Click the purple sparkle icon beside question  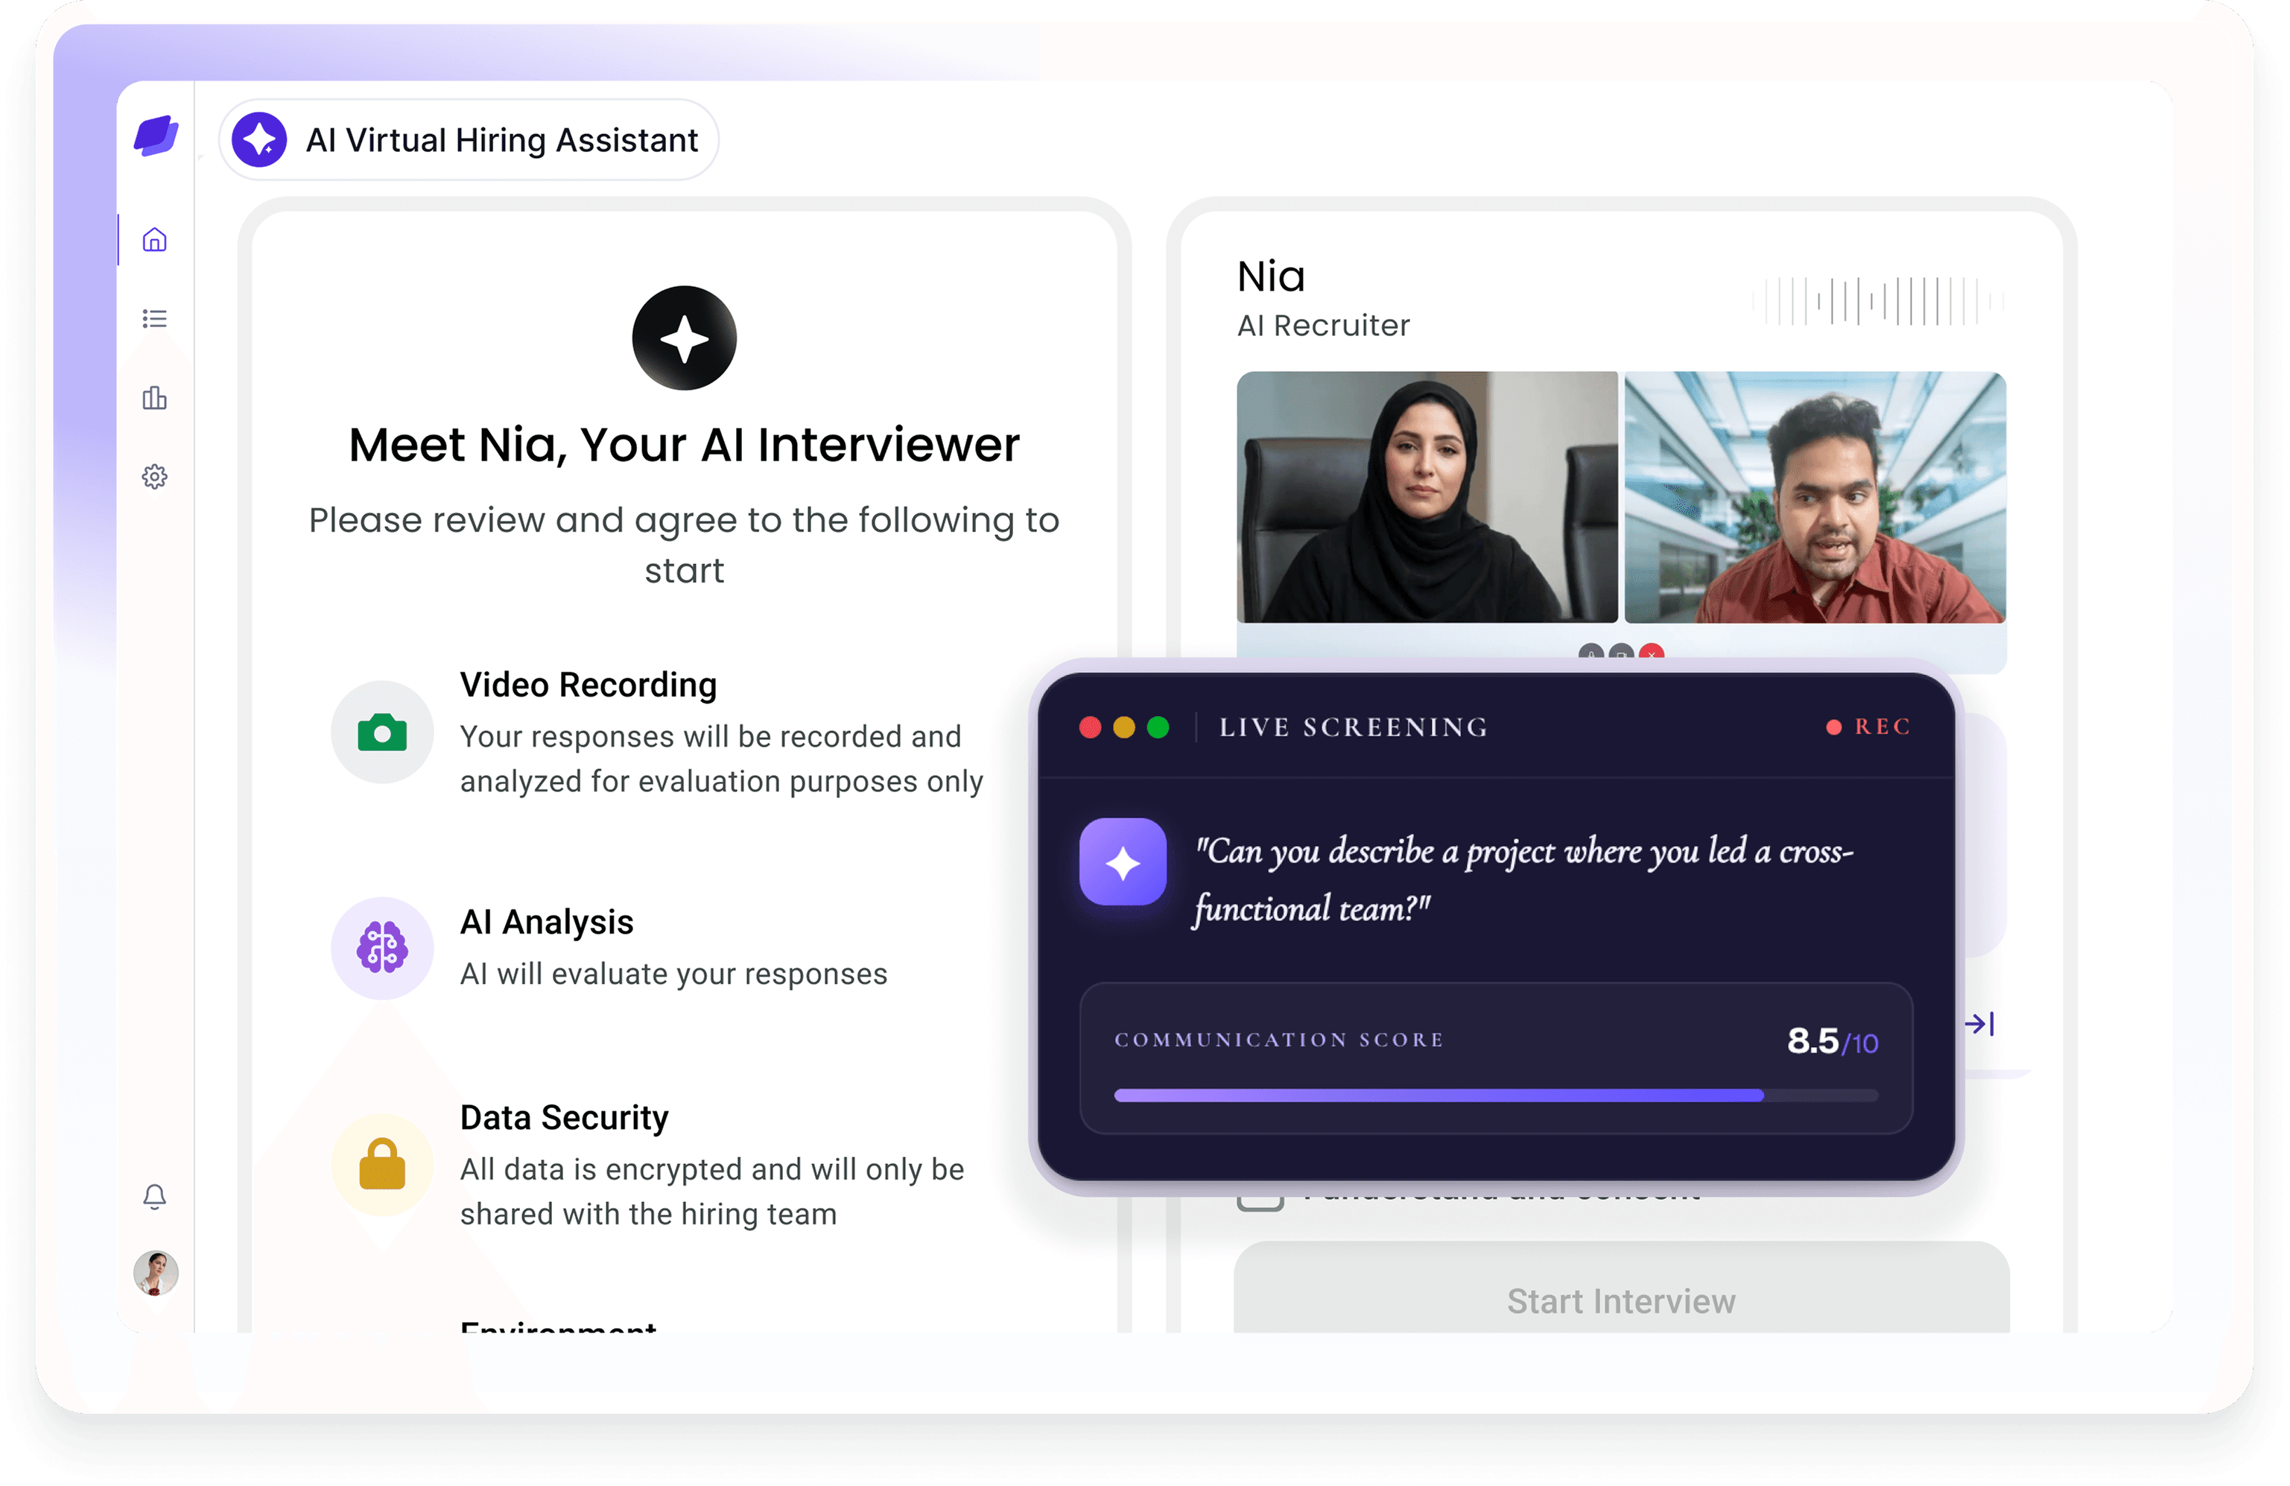(x=1122, y=861)
